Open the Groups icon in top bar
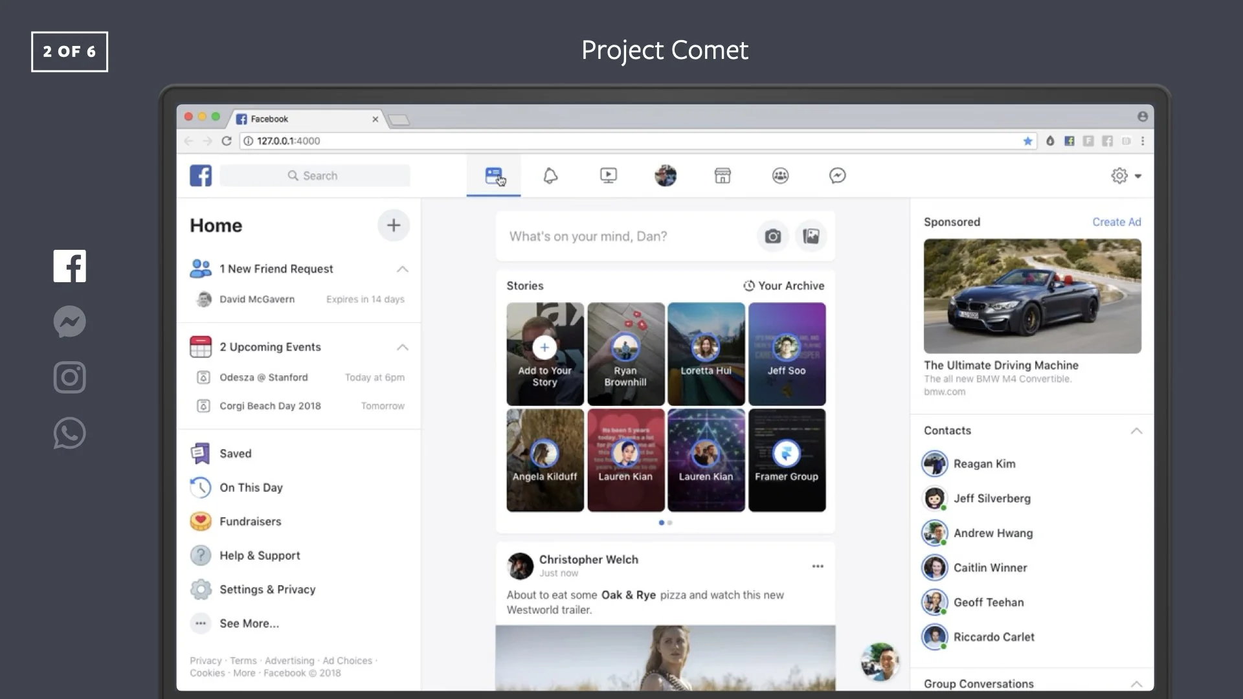1243x699 pixels. point(780,176)
